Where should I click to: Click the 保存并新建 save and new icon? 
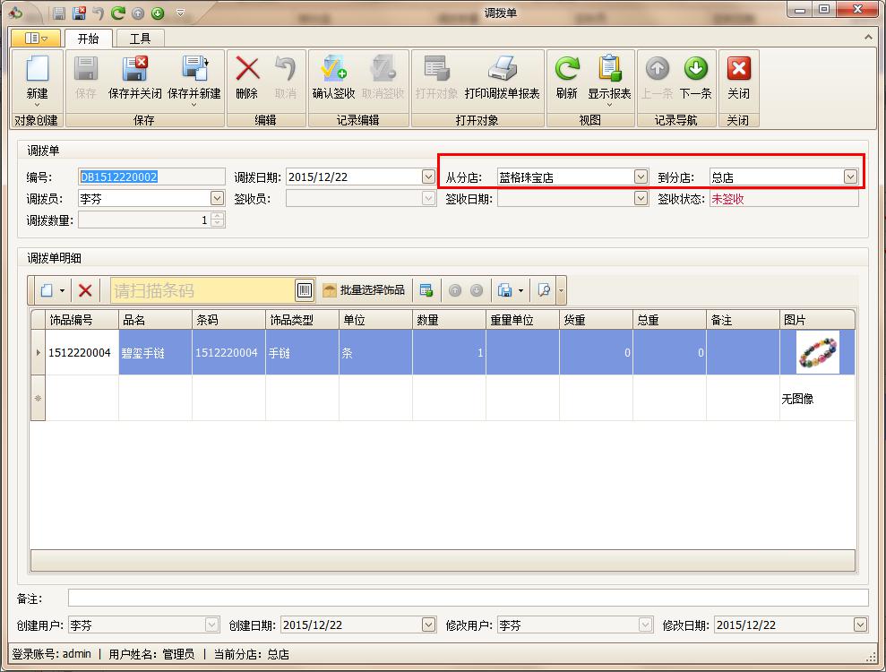194,69
